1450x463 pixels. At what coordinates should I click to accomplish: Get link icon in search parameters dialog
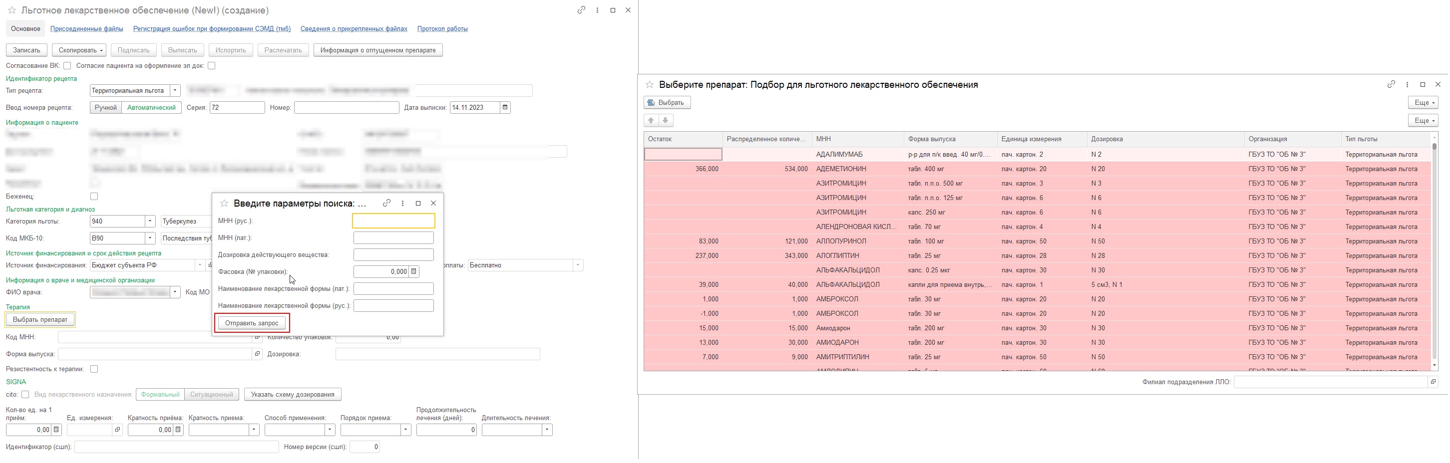point(386,203)
